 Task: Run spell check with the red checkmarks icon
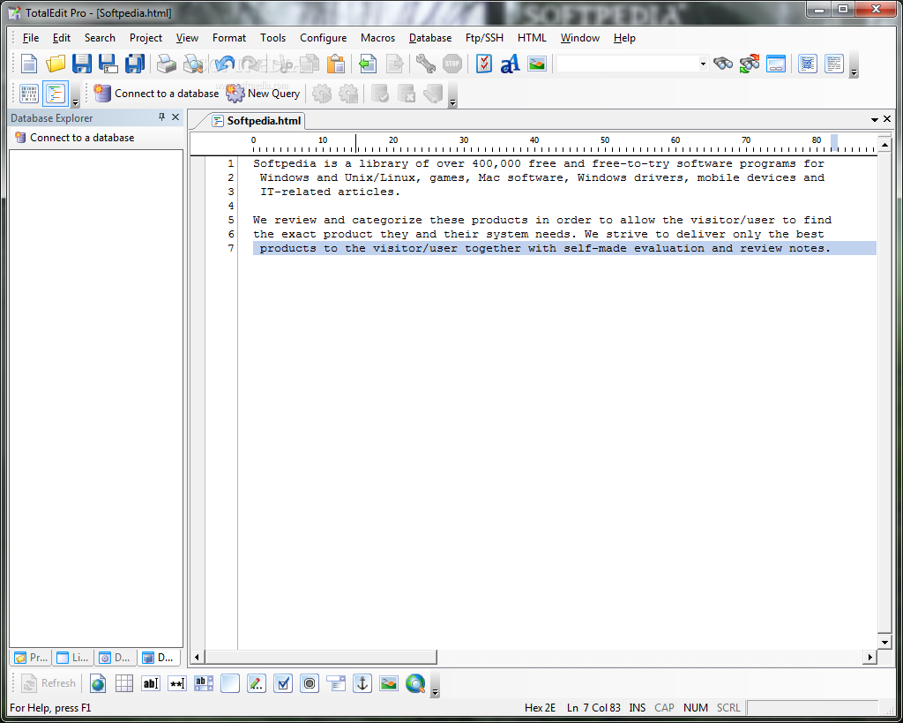click(x=484, y=64)
